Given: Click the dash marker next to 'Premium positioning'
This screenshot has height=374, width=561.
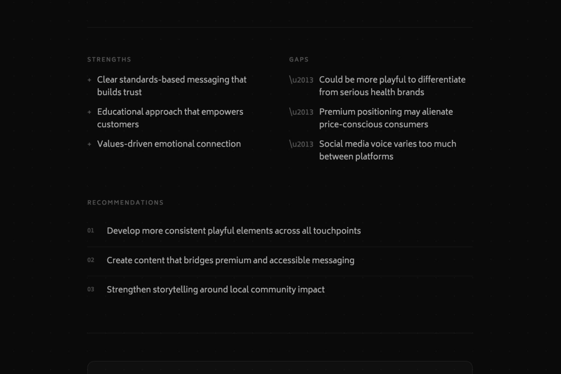Looking at the screenshot, I should coord(301,112).
